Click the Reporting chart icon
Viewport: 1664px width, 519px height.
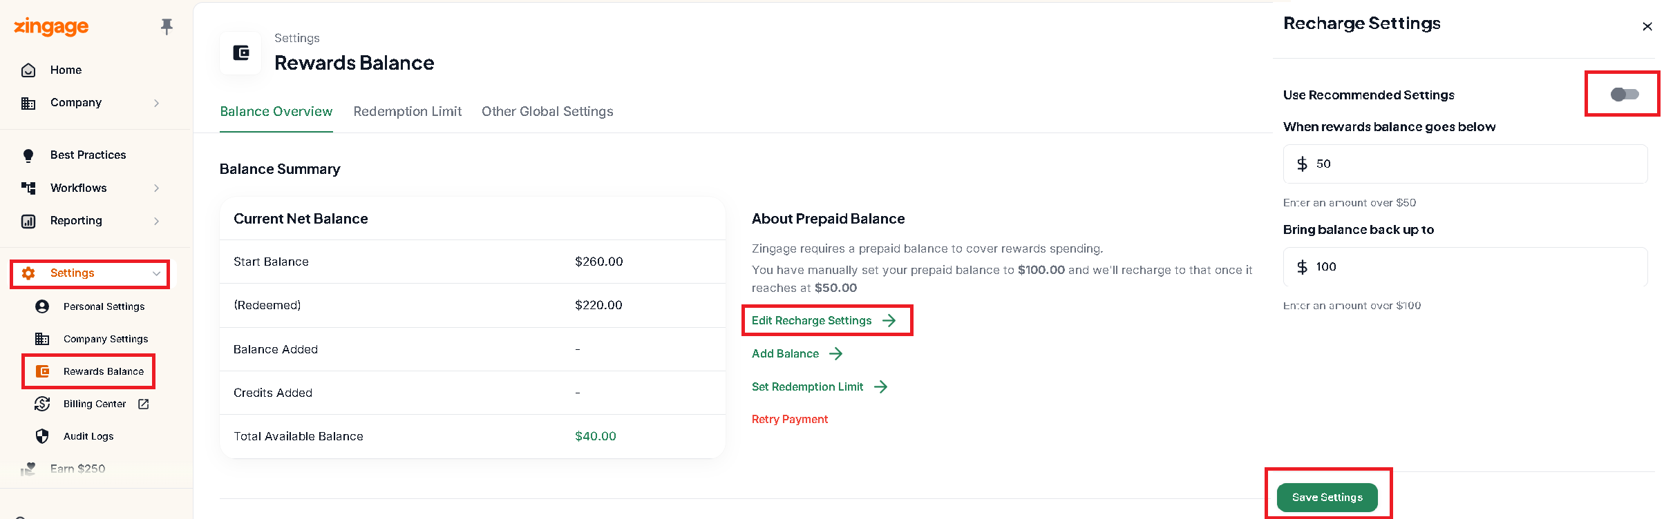[28, 221]
